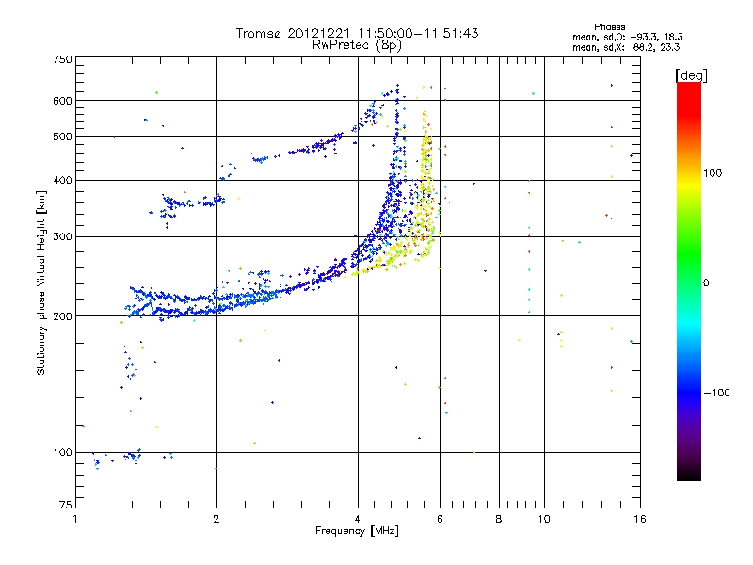
Task: Click the x-axis tick label '6'
Action: click(x=440, y=519)
